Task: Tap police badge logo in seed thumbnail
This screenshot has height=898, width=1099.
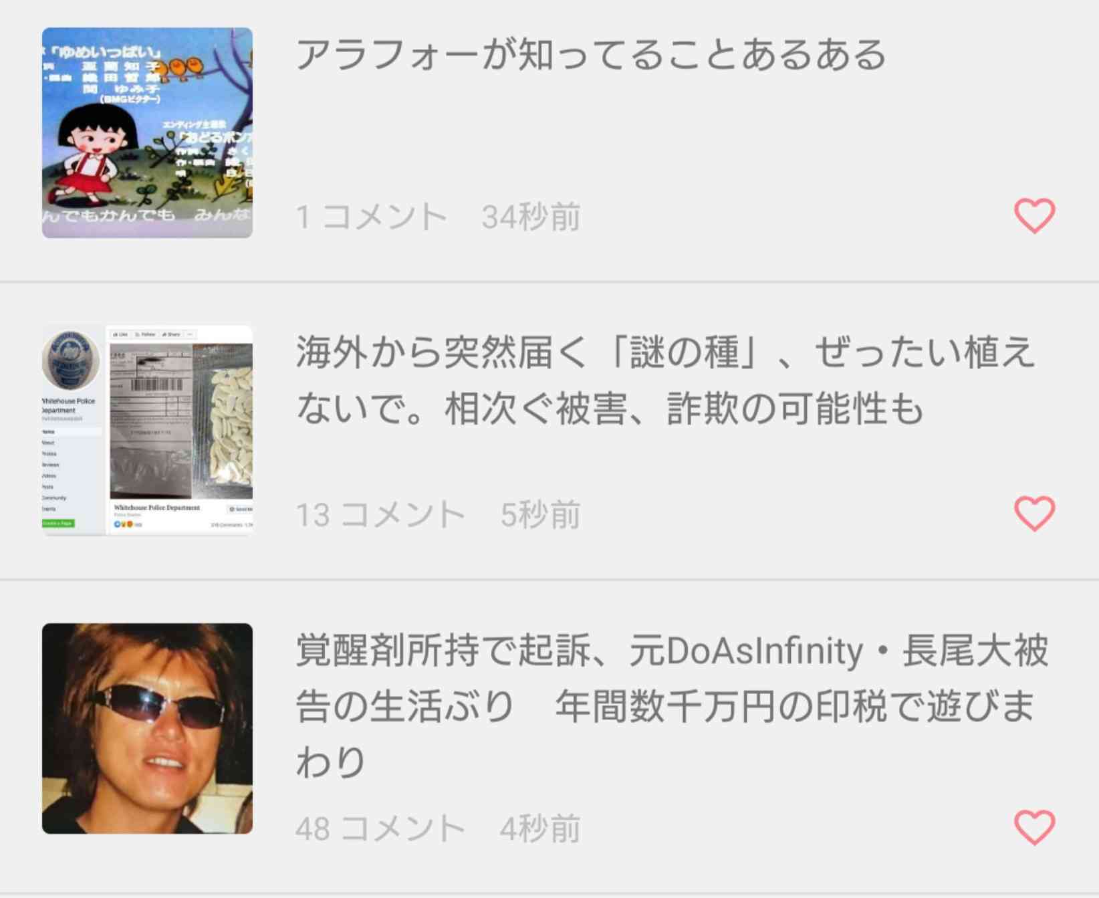Action: point(71,360)
